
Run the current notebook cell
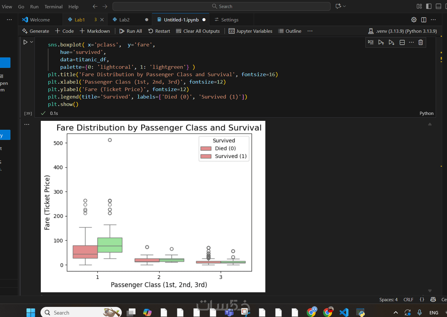26,42
